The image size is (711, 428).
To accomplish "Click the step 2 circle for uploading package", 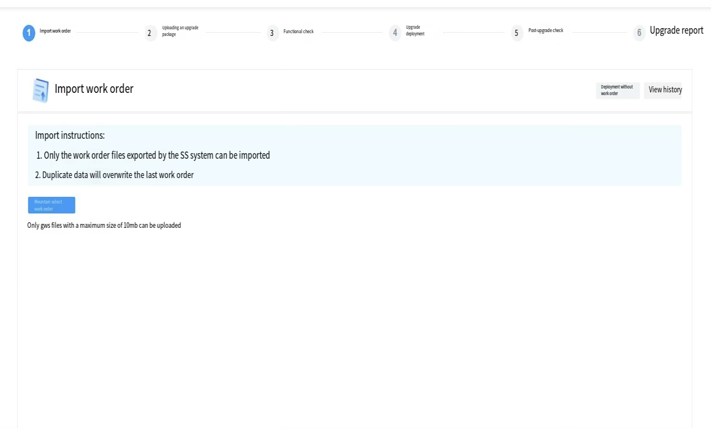I will pos(149,33).
